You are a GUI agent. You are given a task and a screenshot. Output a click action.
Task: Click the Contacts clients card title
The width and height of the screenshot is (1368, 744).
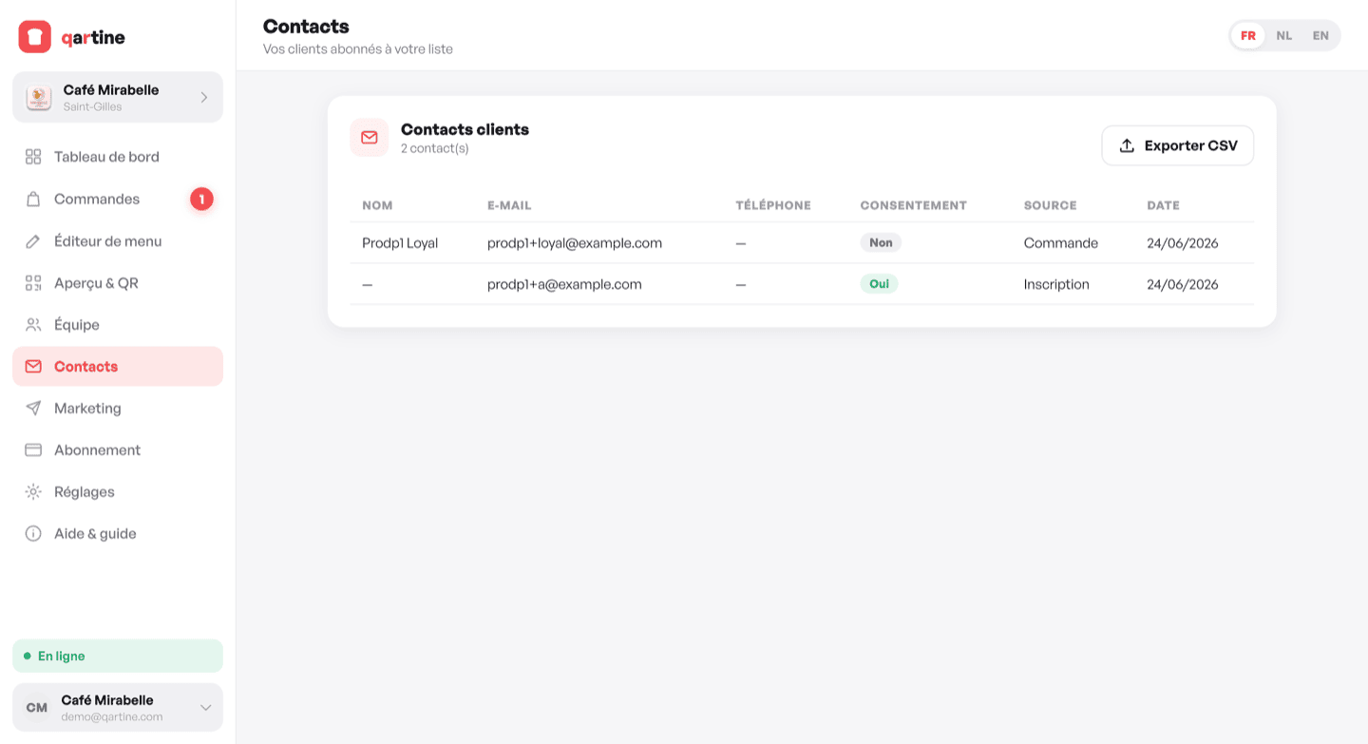pos(465,129)
